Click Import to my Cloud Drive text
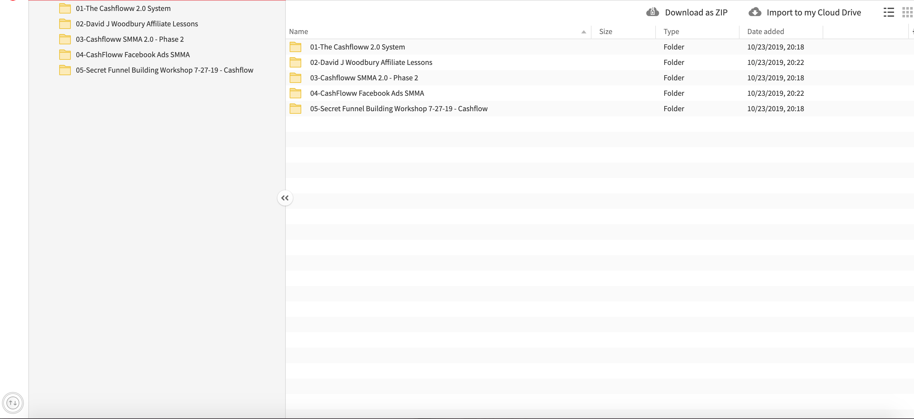Image resolution: width=914 pixels, height=419 pixels. tap(814, 13)
